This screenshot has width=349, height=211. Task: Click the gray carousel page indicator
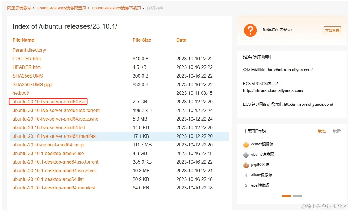298,196
